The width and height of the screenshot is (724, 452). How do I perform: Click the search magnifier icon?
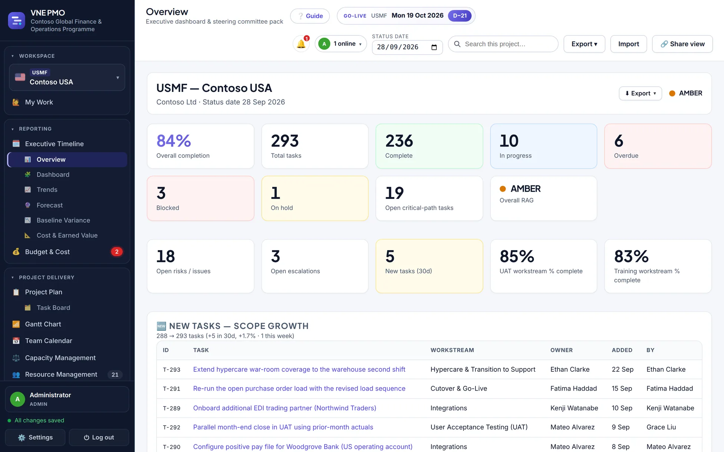tap(457, 44)
